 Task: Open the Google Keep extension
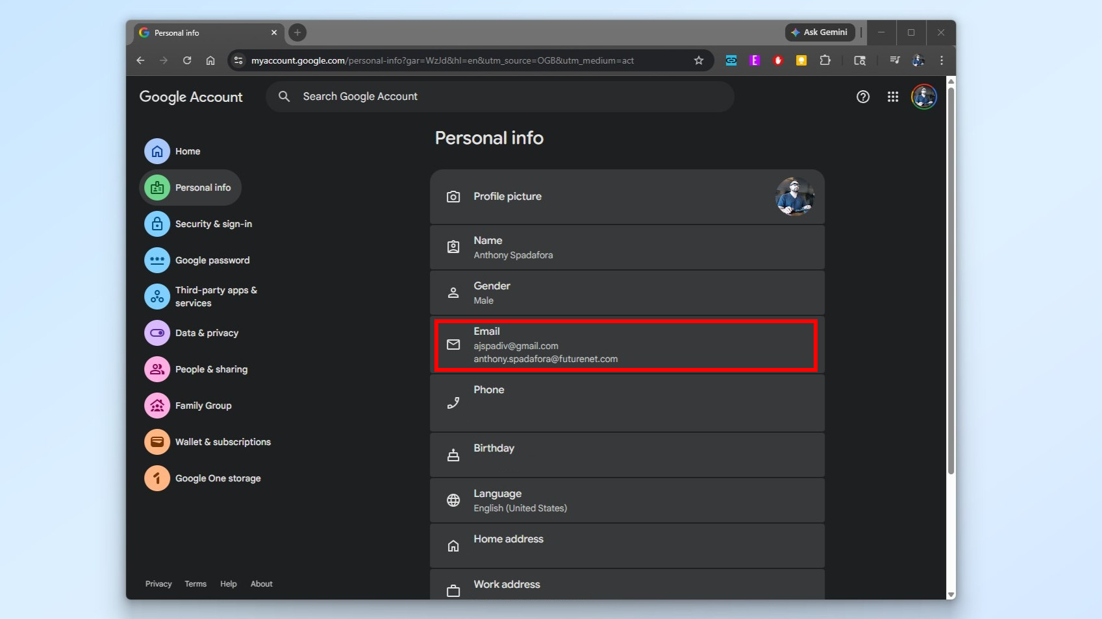(x=801, y=60)
